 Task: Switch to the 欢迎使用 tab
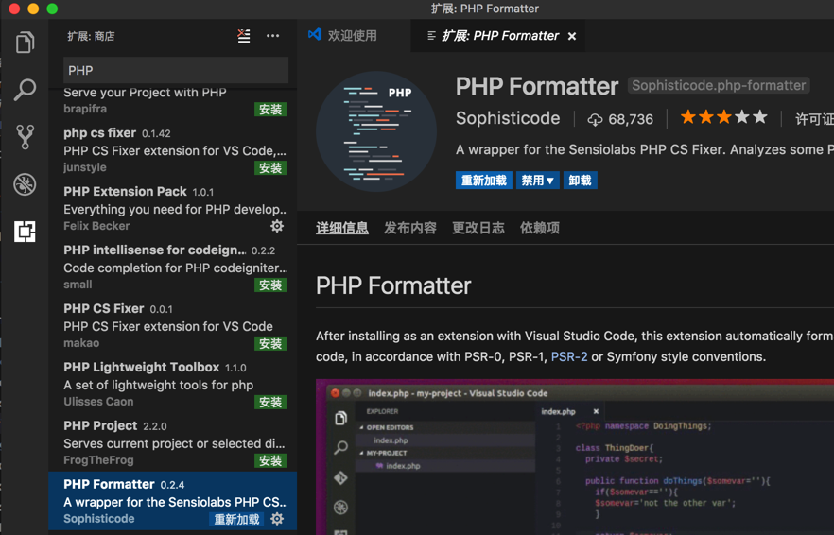[354, 36]
